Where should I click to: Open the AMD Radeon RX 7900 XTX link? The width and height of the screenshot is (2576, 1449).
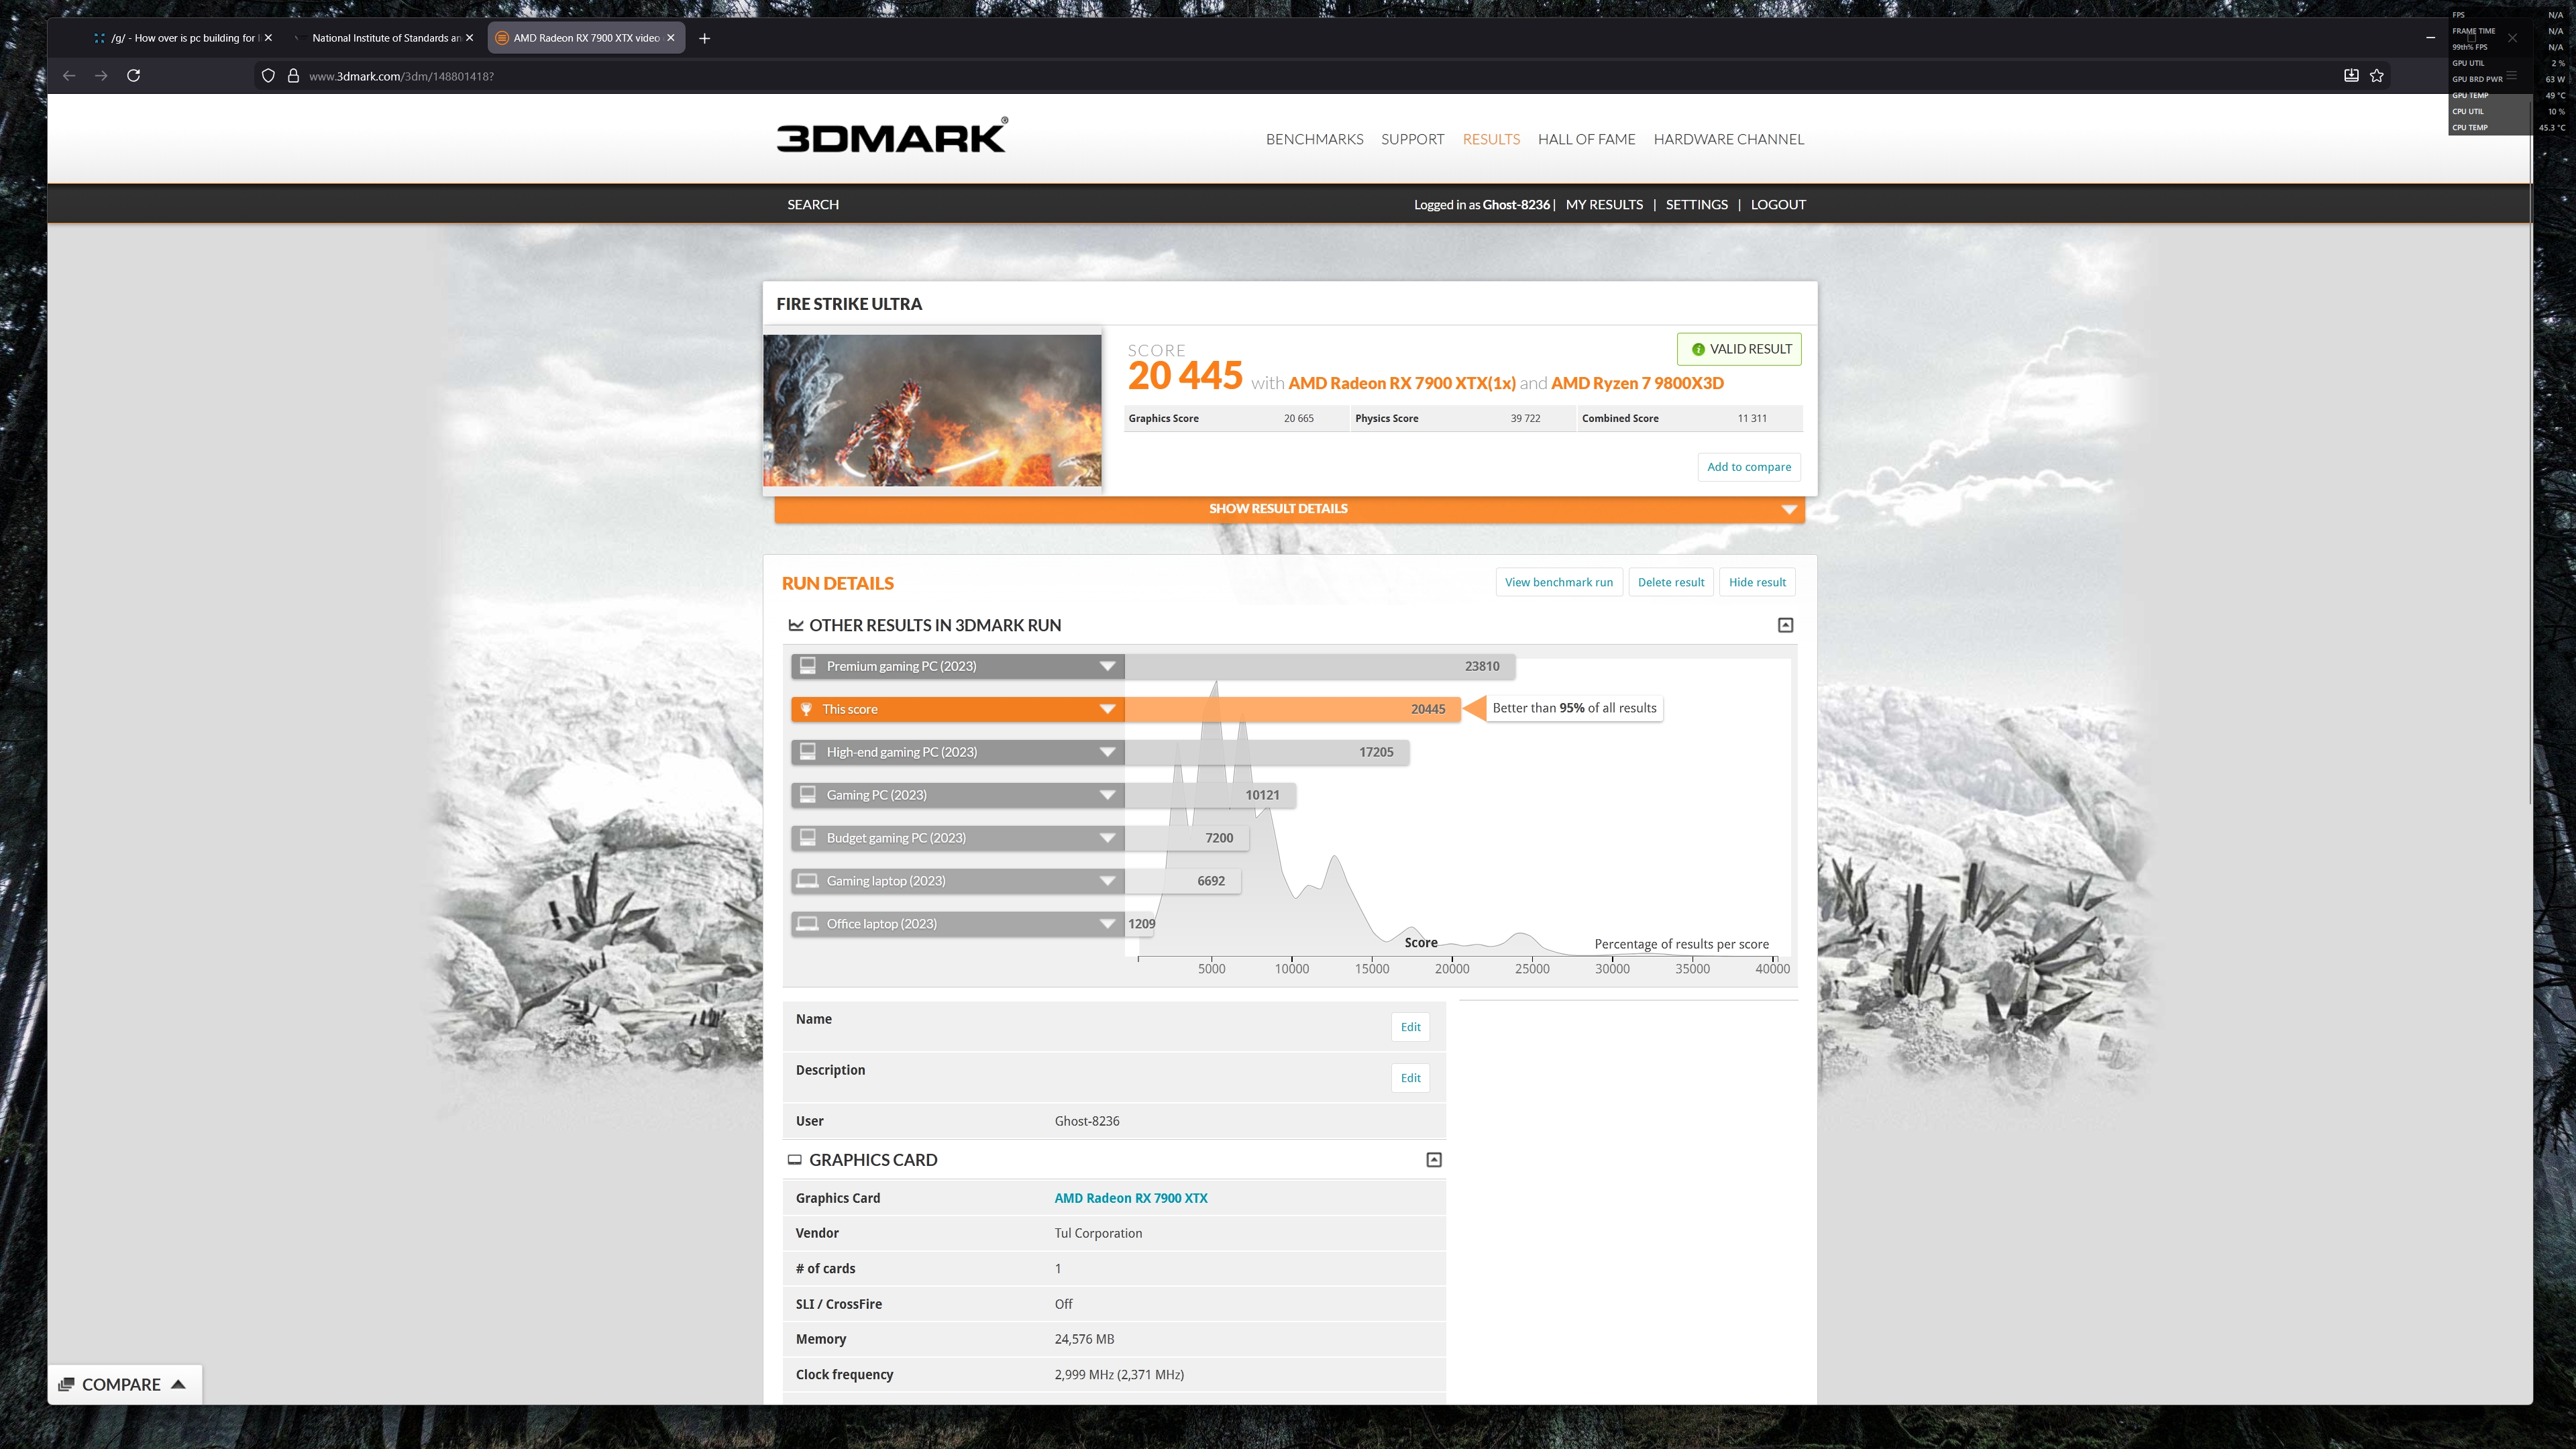click(x=1130, y=1198)
